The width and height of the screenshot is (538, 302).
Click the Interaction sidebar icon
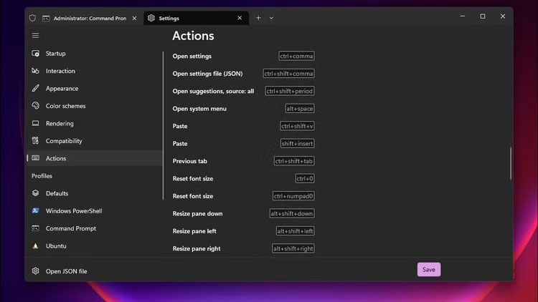(35, 71)
